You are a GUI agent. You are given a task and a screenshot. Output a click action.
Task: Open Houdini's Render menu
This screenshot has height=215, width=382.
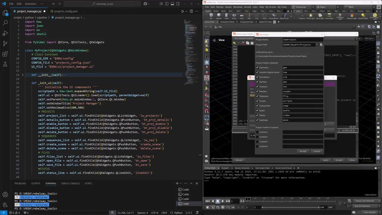[220, 7]
